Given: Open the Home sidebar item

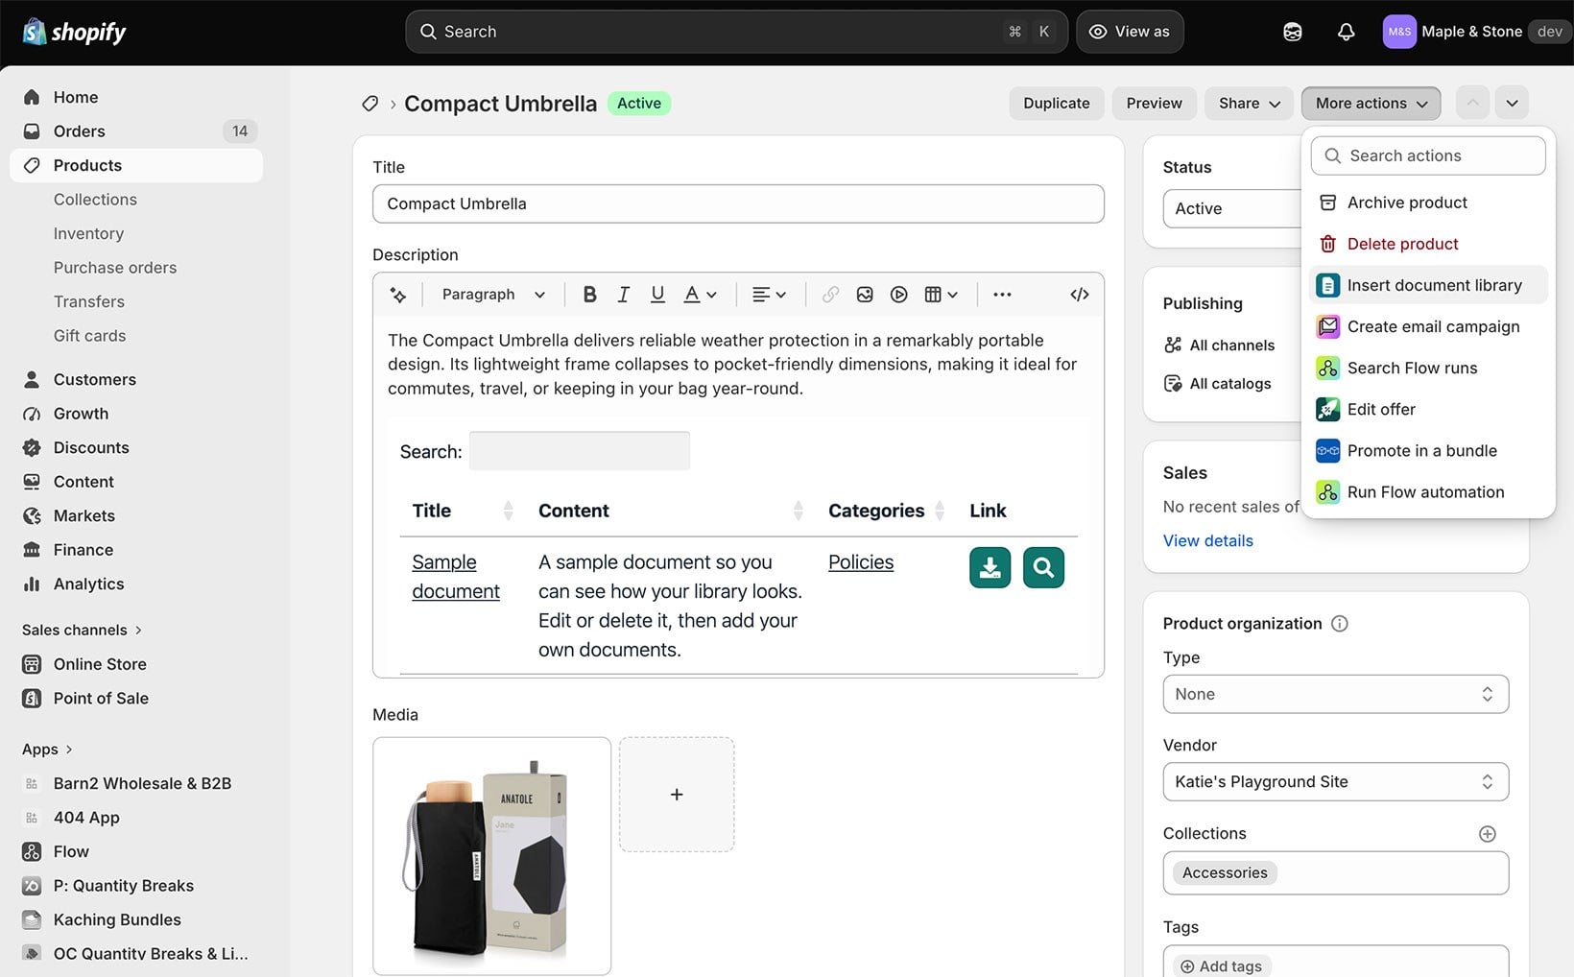Looking at the screenshot, I should coord(136,97).
